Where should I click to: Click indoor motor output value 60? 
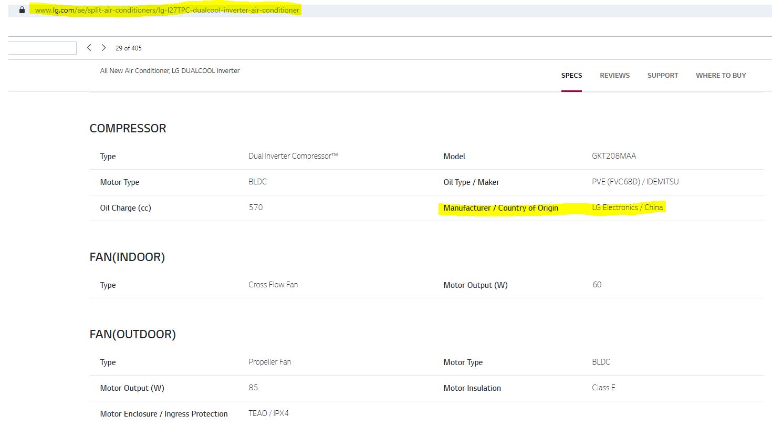[x=597, y=285]
